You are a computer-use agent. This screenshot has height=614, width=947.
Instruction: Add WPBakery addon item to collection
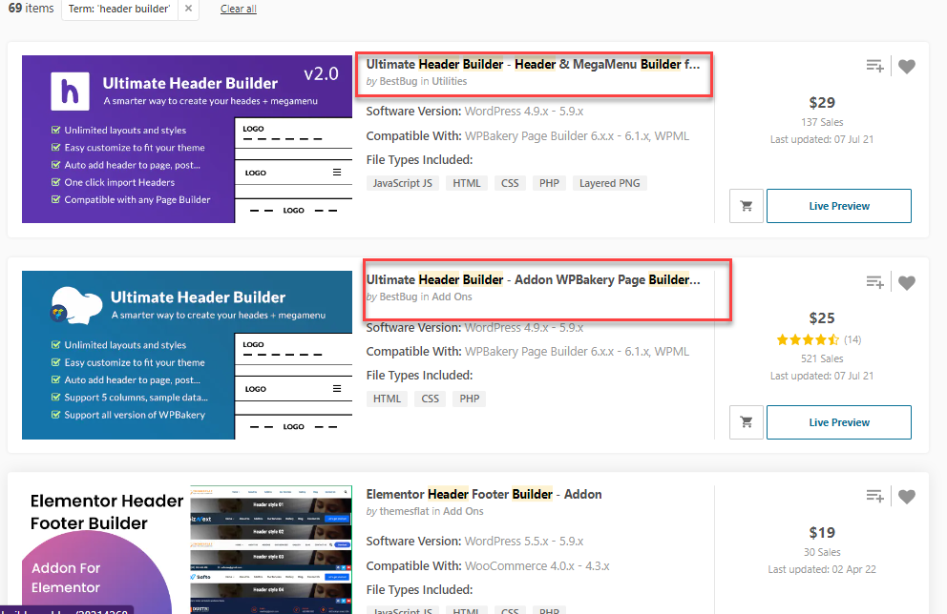(x=874, y=281)
